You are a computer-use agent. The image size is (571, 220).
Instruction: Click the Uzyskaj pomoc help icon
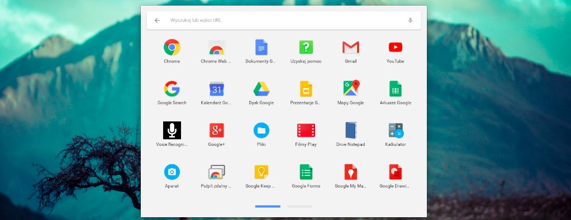click(306, 47)
